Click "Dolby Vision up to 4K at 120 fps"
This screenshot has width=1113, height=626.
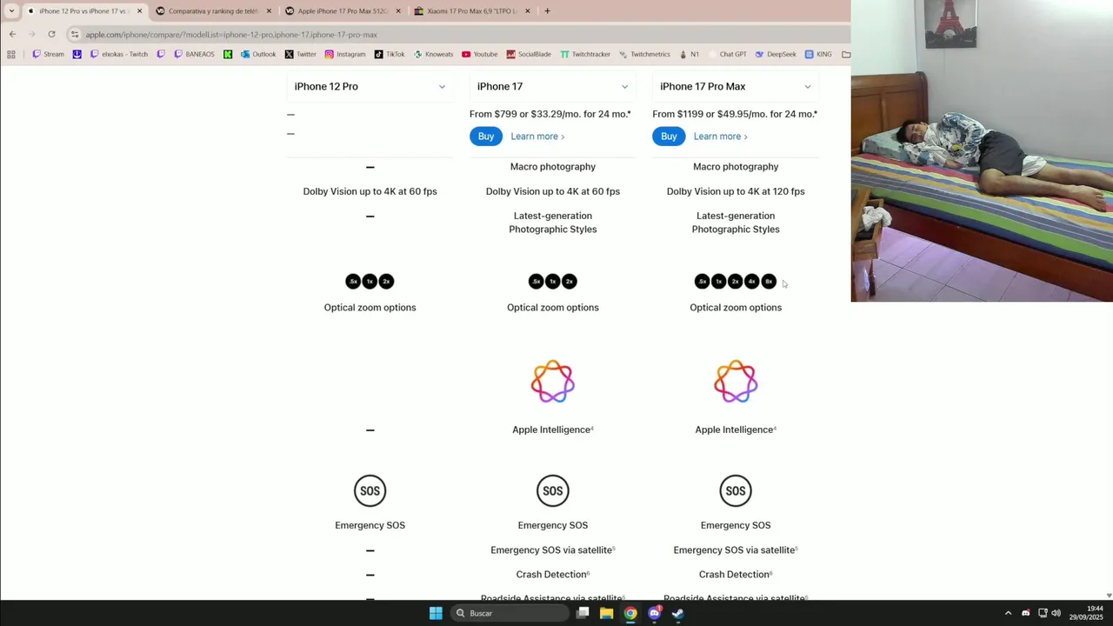point(736,191)
